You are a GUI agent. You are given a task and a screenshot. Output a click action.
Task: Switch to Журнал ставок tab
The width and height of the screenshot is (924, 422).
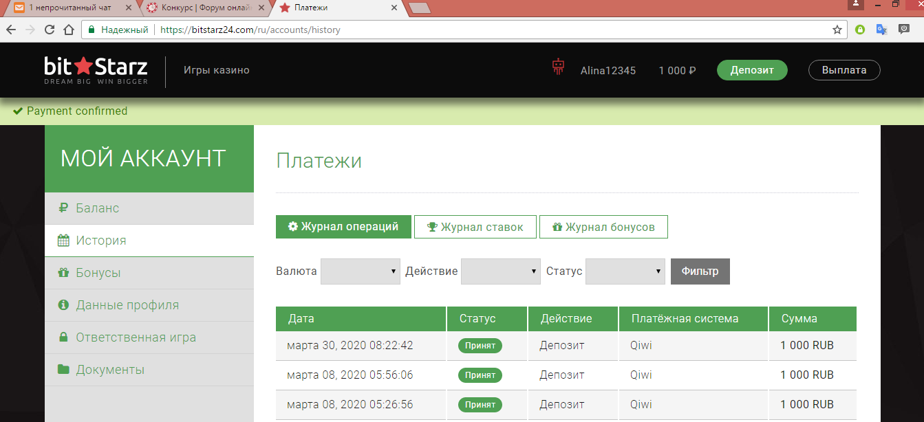pos(475,227)
